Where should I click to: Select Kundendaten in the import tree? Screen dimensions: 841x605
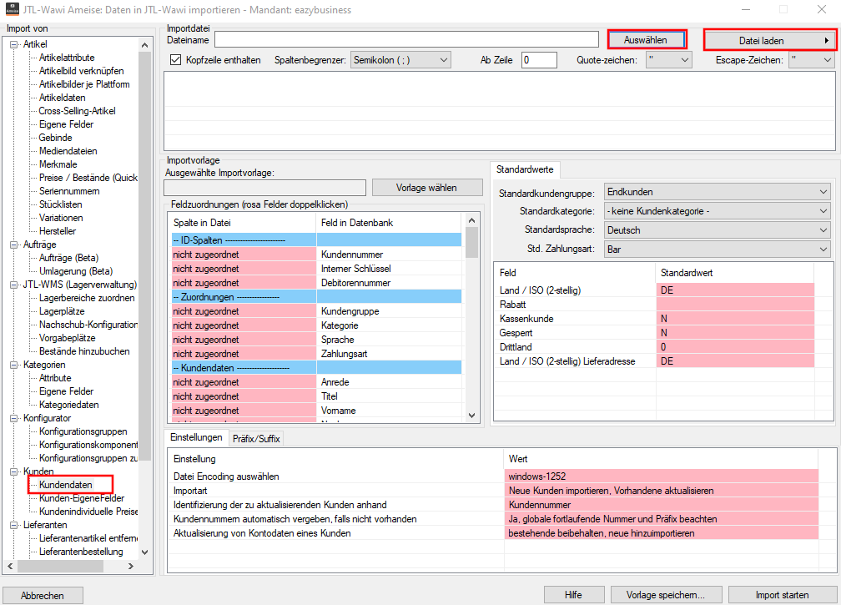tap(65, 485)
